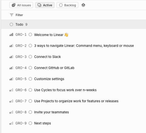Viewport: 146px width, 133px height.
Task: Change status circle of GRO-8
Action: 30,112
